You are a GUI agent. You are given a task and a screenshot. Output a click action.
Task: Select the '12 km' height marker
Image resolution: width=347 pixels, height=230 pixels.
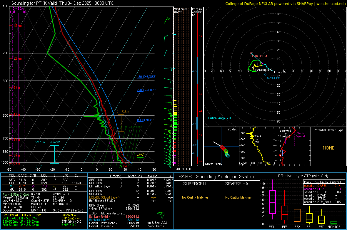click(17, 59)
